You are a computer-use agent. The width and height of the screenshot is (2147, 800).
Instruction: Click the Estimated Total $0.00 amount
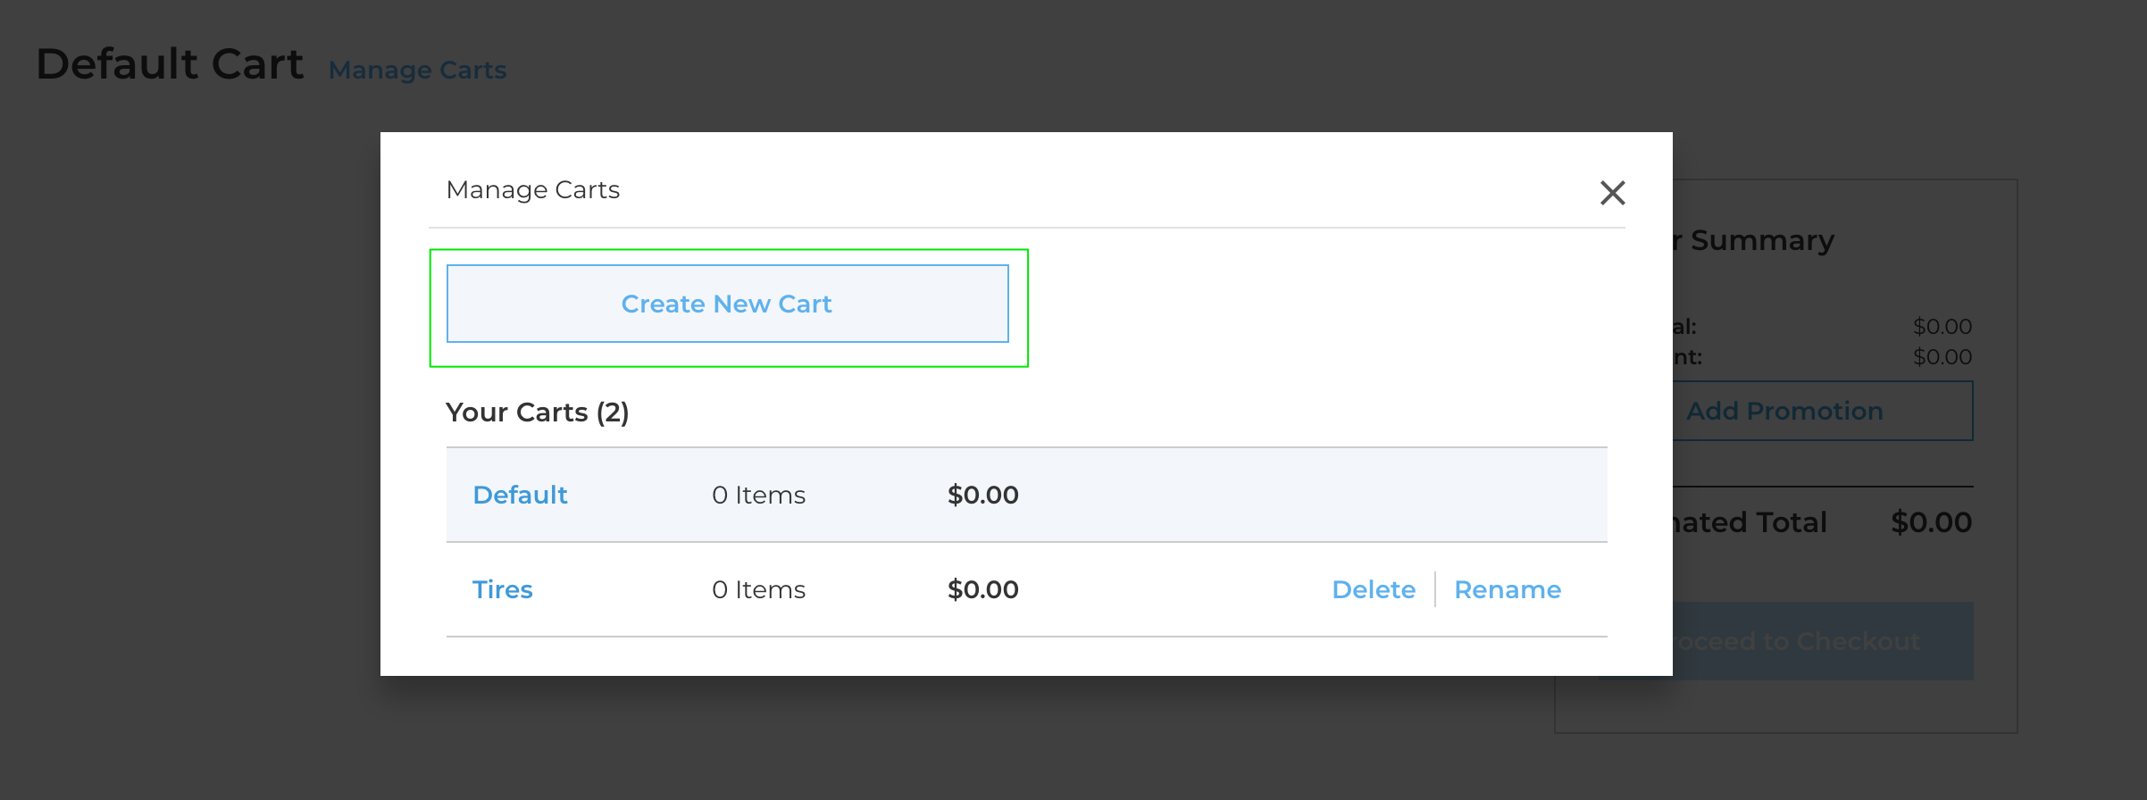(x=1931, y=522)
